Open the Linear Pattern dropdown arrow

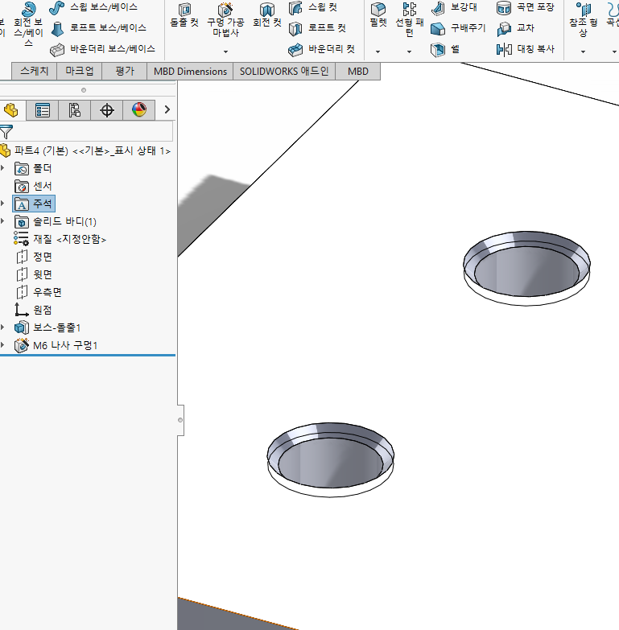tap(409, 51)
